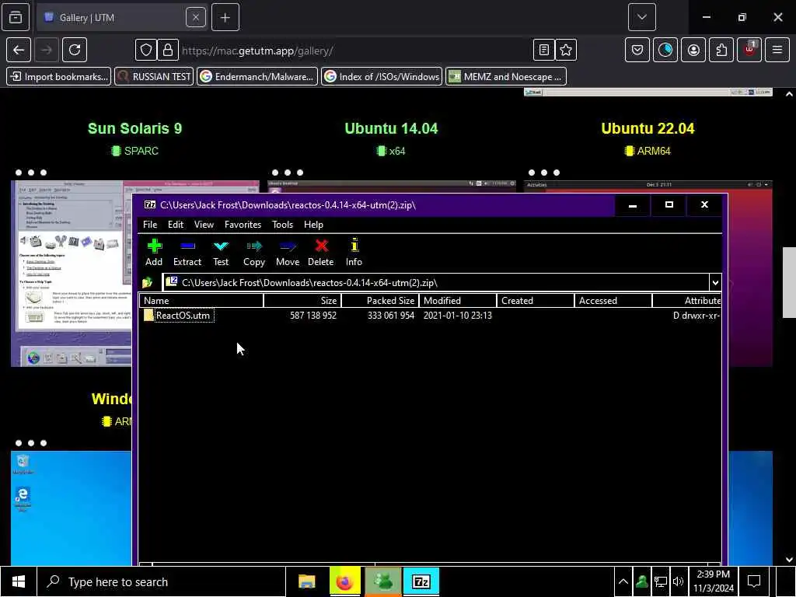Select the ReactOS.utm folder row
The width and height of the screenshot is (796, 597).
[430, 316]
